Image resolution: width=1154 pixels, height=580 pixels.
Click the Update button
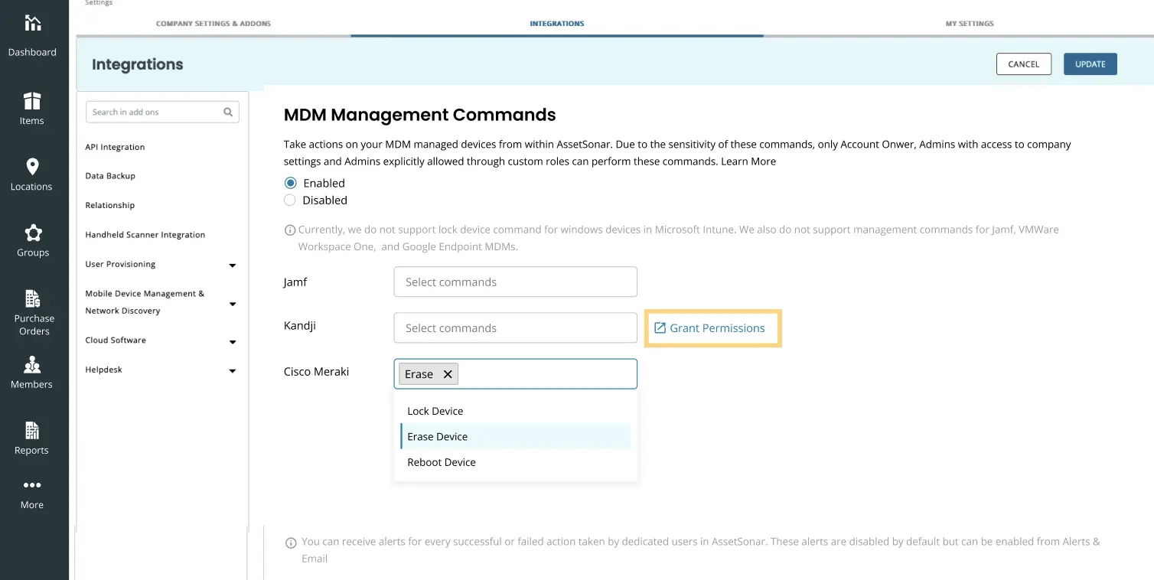1090,64
